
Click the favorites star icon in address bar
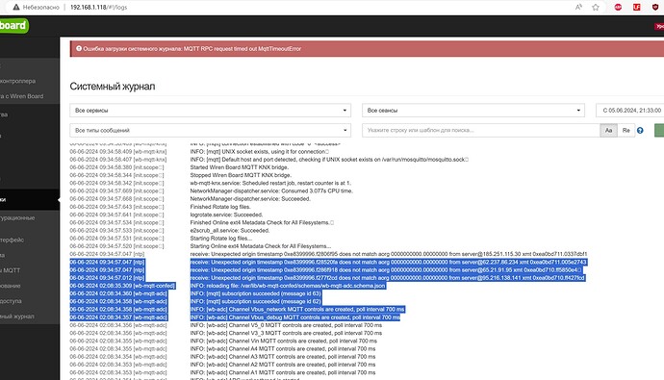(596, 7)
